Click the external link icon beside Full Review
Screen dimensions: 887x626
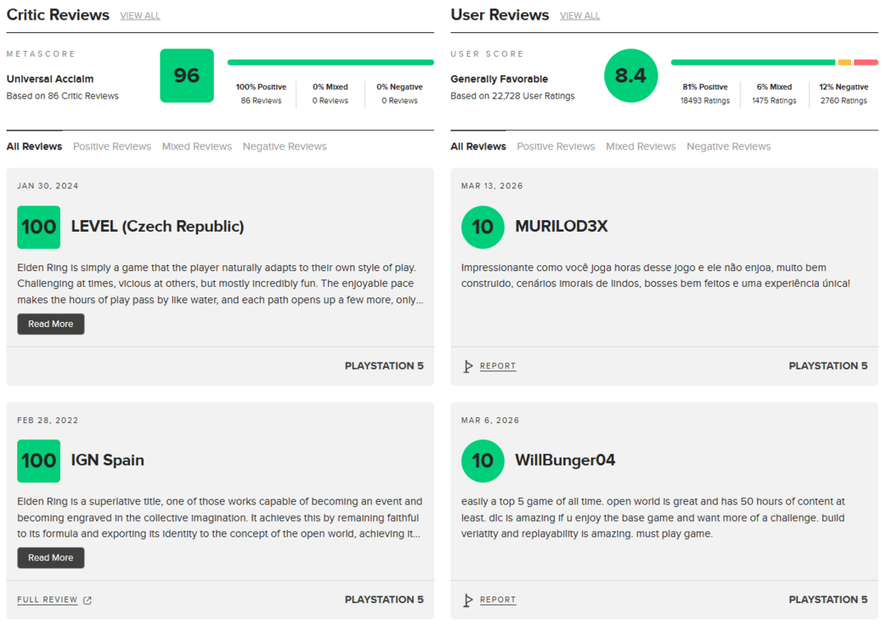(88, 601)
